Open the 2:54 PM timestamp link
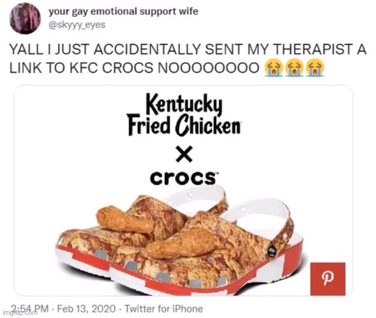Image resolution: width=376 pixels, height=318 pixels. [30, 308]
